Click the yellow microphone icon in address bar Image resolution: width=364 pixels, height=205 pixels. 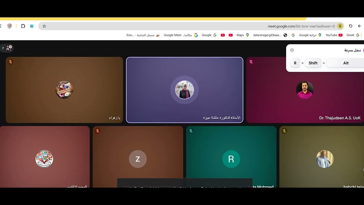(340, 26)
